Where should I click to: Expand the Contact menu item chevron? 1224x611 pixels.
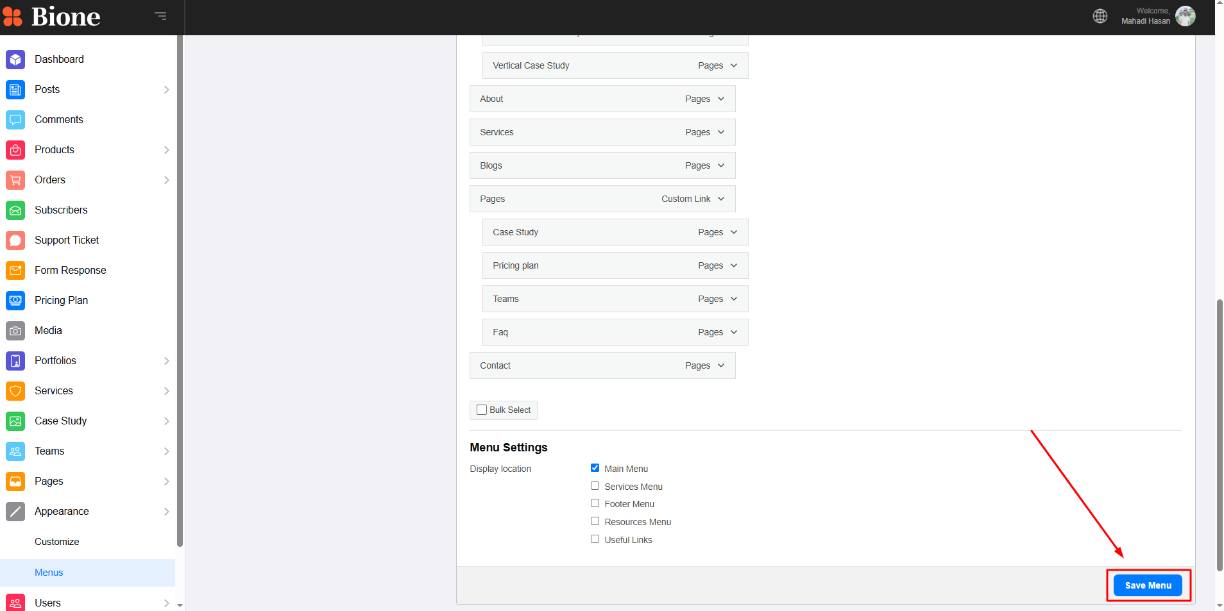721,365
